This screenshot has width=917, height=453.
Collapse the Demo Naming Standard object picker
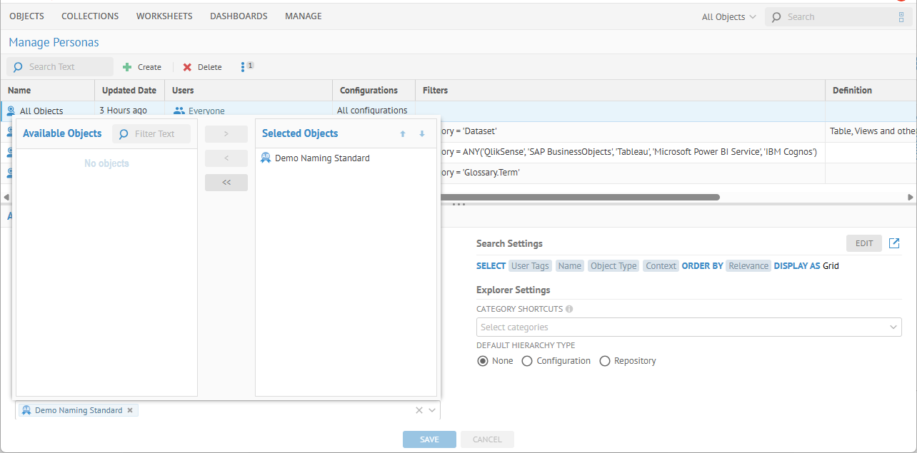(x=432, y=410)
